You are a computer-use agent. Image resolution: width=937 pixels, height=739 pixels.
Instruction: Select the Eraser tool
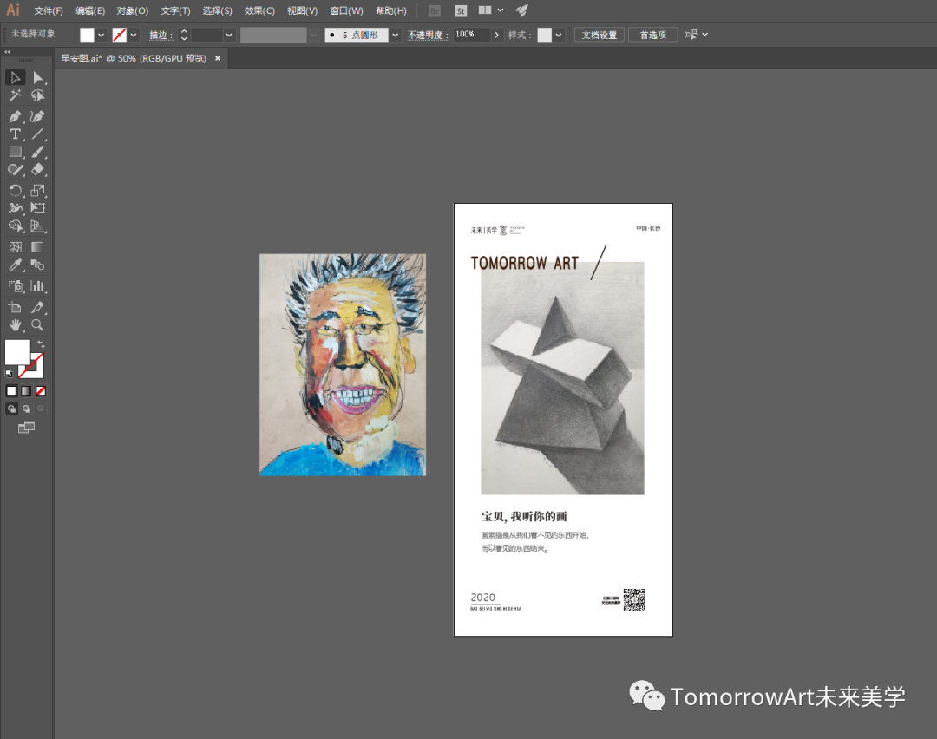tap(37, 170)
